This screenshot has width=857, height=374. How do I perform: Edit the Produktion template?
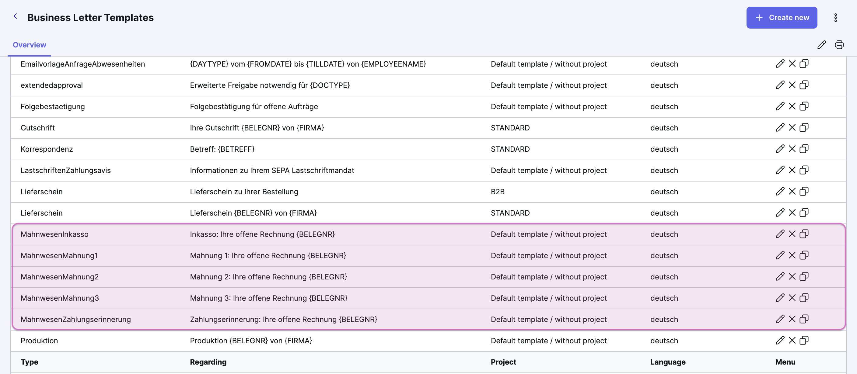pos(780,341)
